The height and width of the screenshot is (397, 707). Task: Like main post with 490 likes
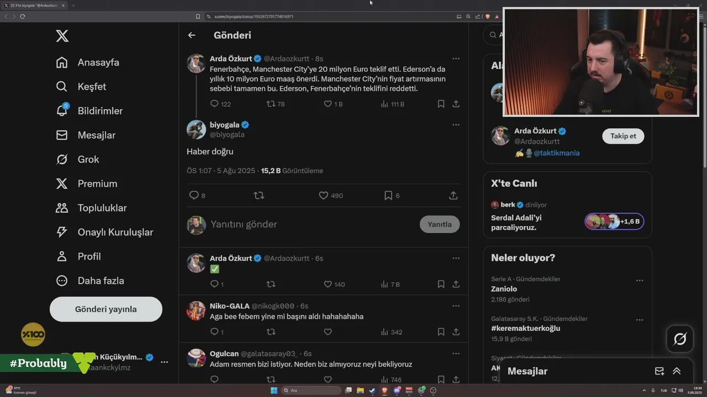tap(324, 195)
